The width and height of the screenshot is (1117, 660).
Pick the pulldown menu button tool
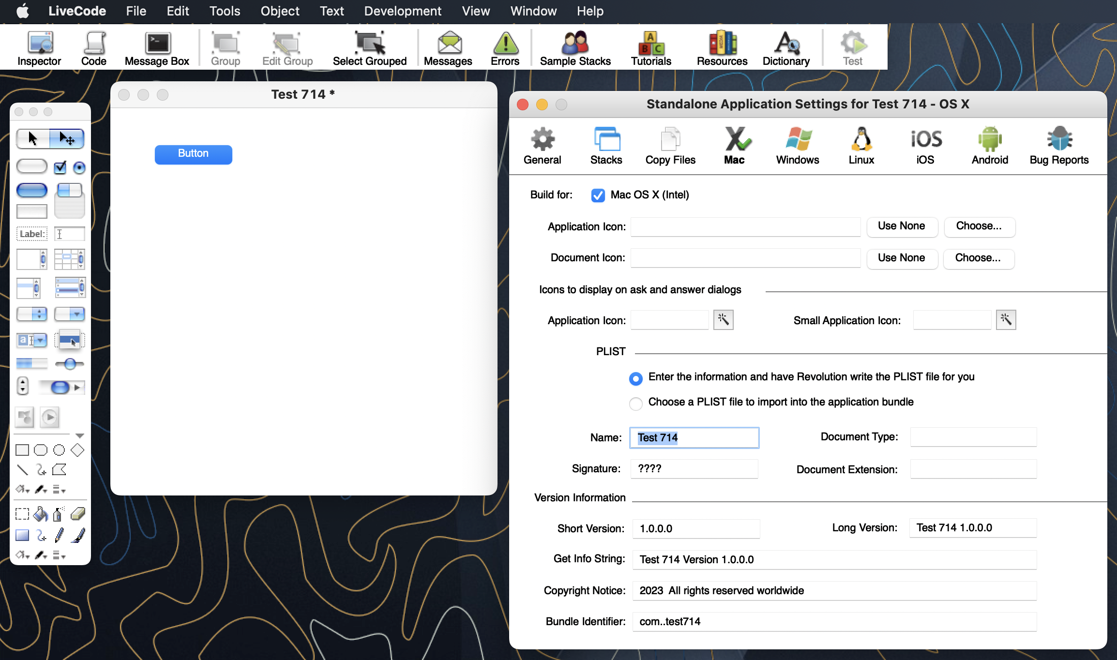[x=70, y=314]
